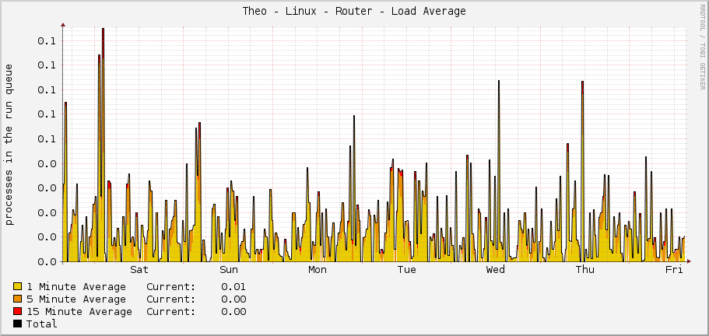The width and height of the screenshot is (709, 336).
Task: Click the 'processes in the run queue' axis label
Action: coord(9,145)
